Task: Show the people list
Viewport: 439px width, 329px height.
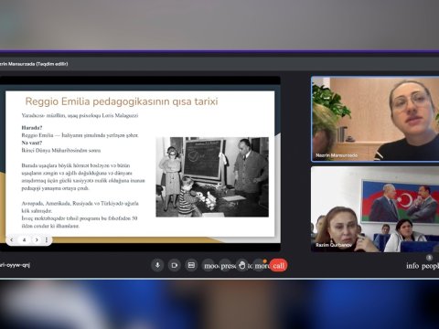Action: pyautogui.click(x=431, y=266)
